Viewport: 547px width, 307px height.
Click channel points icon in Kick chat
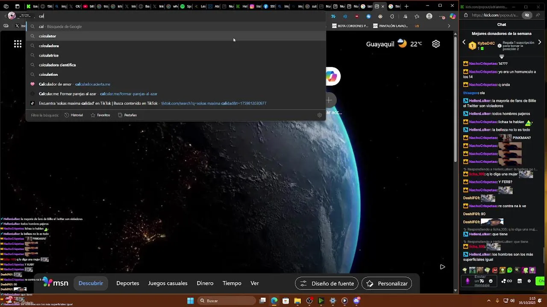pyautogui.click(x=503, y=281)
